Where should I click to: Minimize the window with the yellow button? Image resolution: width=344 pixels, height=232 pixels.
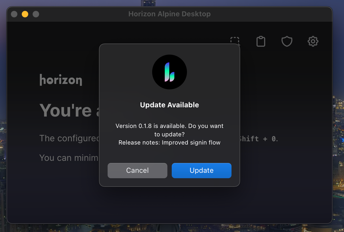pos(25,14)
